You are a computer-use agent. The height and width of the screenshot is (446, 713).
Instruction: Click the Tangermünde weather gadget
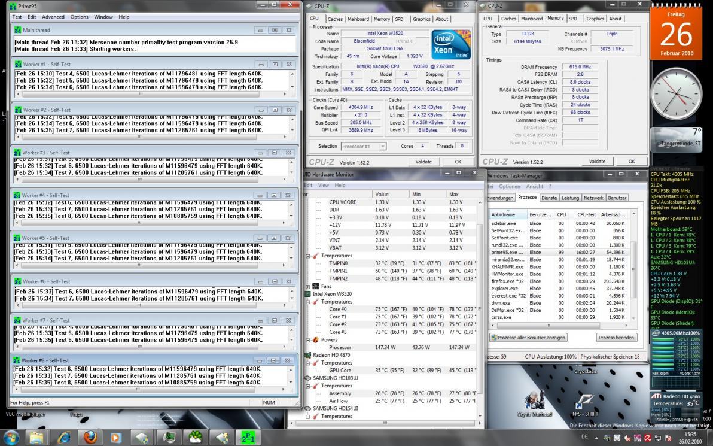(677, 139)
